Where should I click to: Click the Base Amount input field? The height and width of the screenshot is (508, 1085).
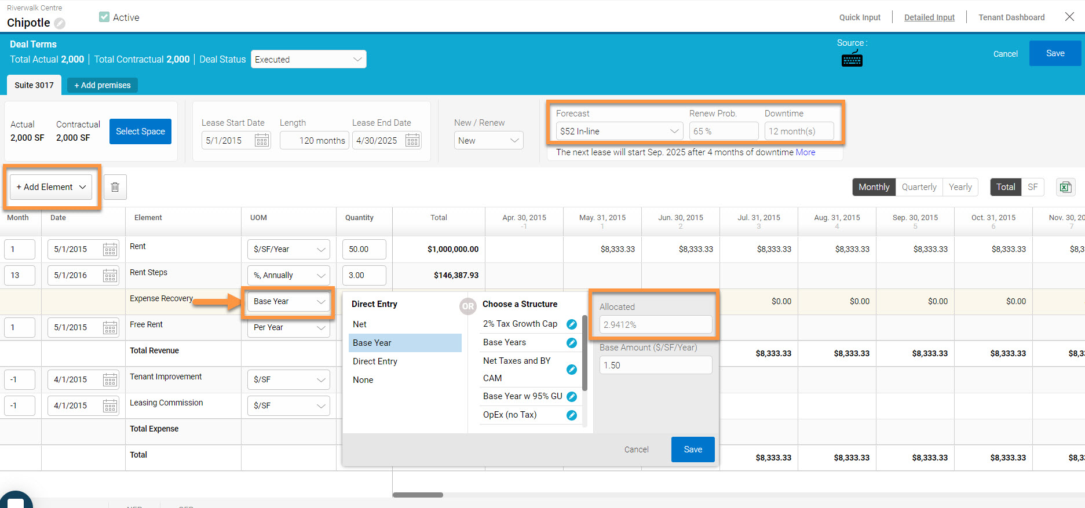click(x=655, y=366)
